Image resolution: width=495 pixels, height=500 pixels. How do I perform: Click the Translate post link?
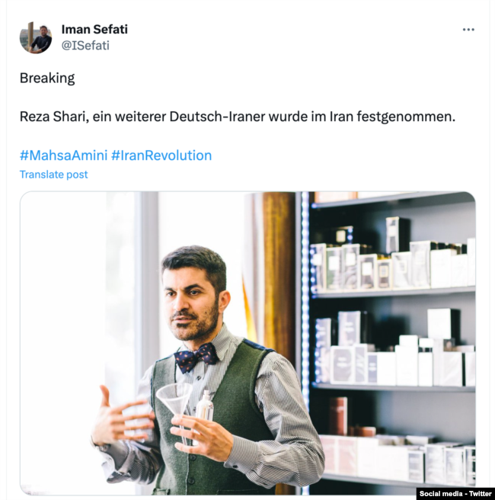pyautogui.click(x=53, y=175)
